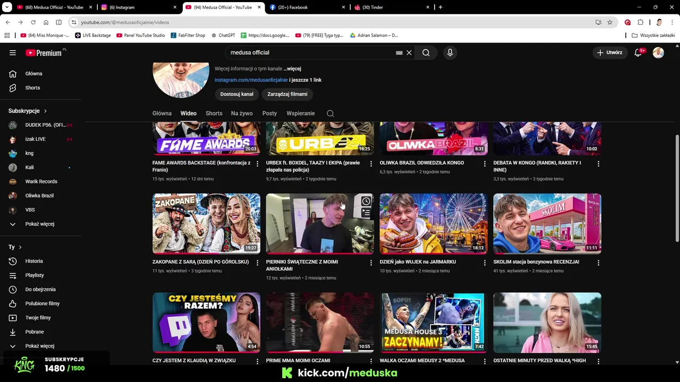The image size is (680, 382).
Task: Switch to Posty tab
Action: [269, 114]
